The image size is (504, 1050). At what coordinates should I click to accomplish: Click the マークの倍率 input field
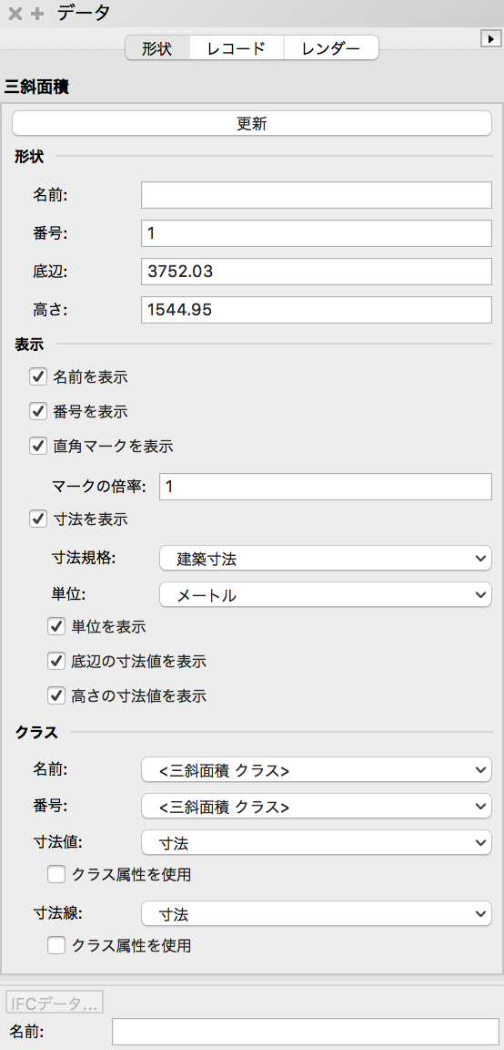click(x=326, y=487)
